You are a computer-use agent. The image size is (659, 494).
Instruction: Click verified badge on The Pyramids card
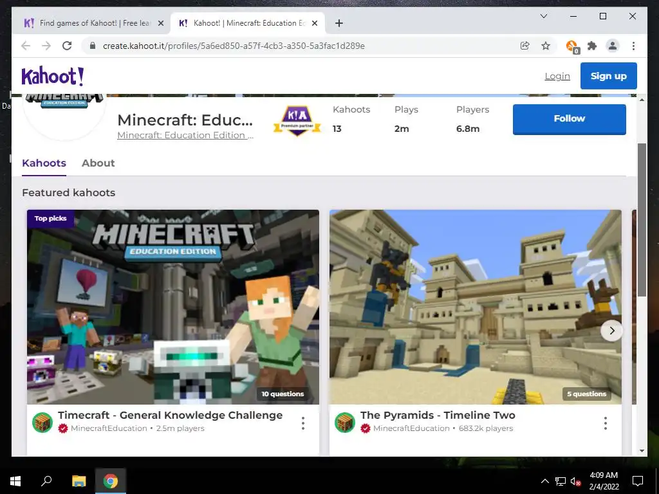click(x=366, y=428)
